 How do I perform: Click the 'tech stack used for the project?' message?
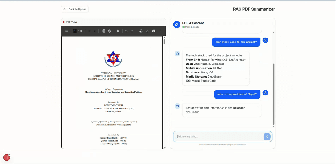[236, 42]
